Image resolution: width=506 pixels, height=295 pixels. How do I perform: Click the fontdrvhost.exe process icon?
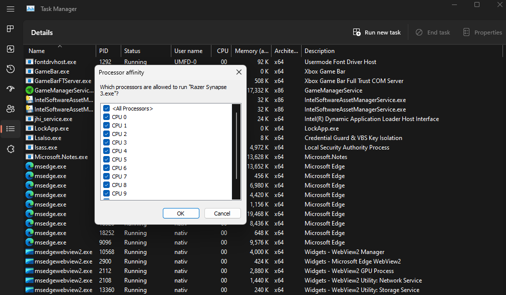(x=30, y=62)
